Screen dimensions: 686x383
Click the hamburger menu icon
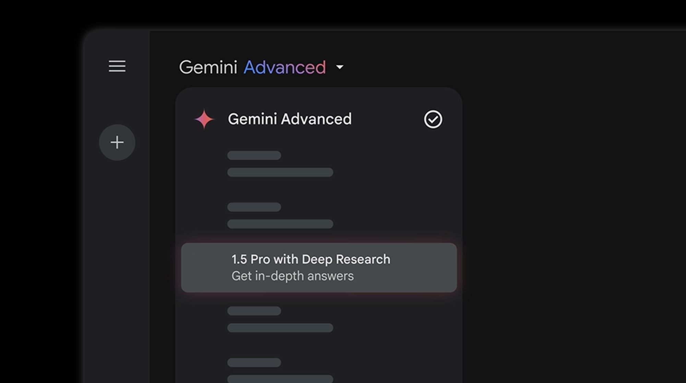click(x=117, y=66)
